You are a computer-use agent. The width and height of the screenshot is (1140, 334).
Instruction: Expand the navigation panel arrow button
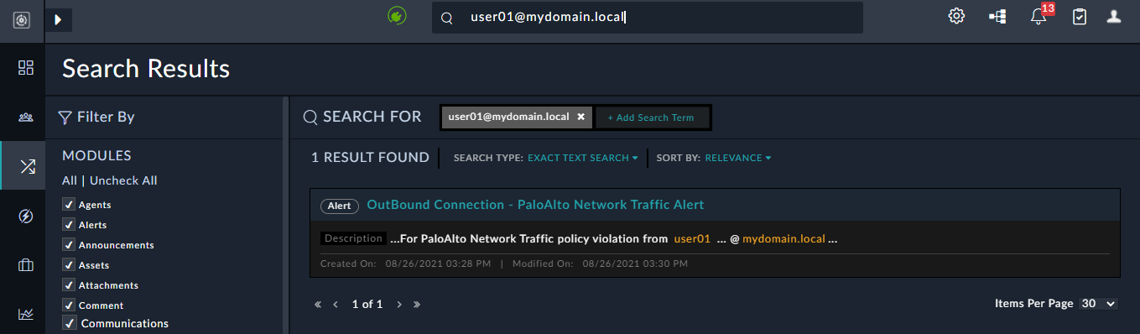pyautogui.click(x=59, y=19)
